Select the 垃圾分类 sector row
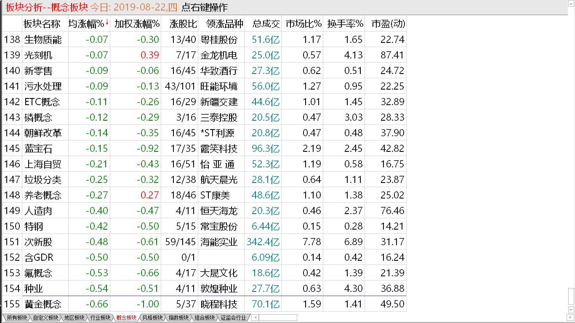 [x=204, y=180]
